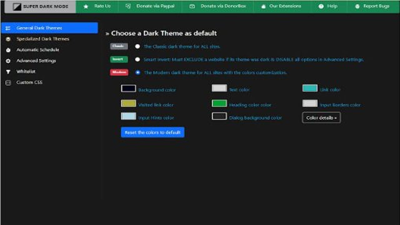Click the DonorBox donate icon
Viewport: 400px width, 225px height.
pos(192,6)
